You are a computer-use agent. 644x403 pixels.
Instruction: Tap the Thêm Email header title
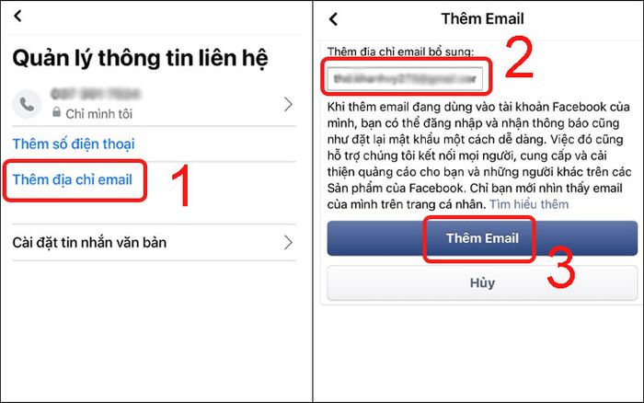(483, 19)
